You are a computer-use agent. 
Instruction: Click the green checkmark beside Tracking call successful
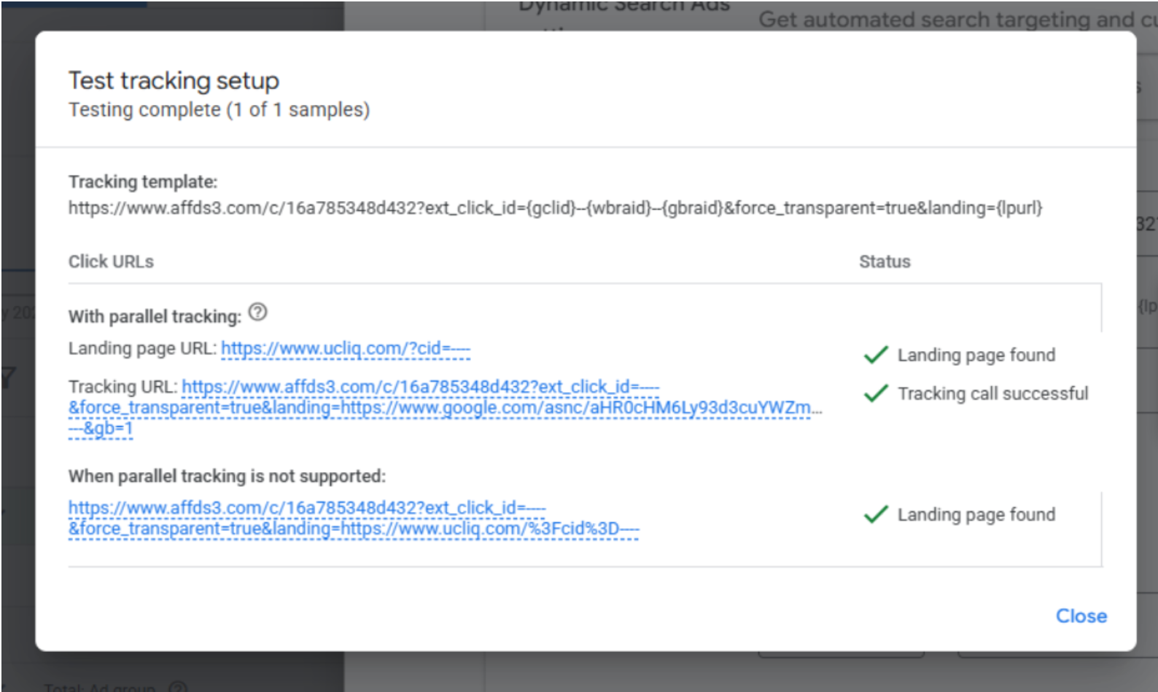[x=875, y=393]
